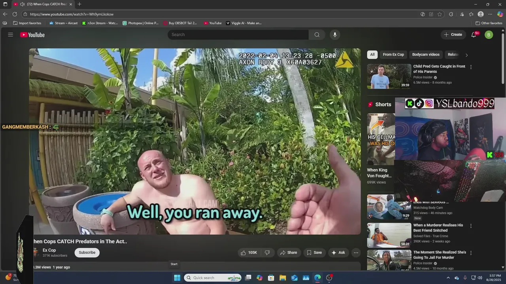Open the Windows Start button
Viewport: 506px width, 284px height.
click(177, 278)
